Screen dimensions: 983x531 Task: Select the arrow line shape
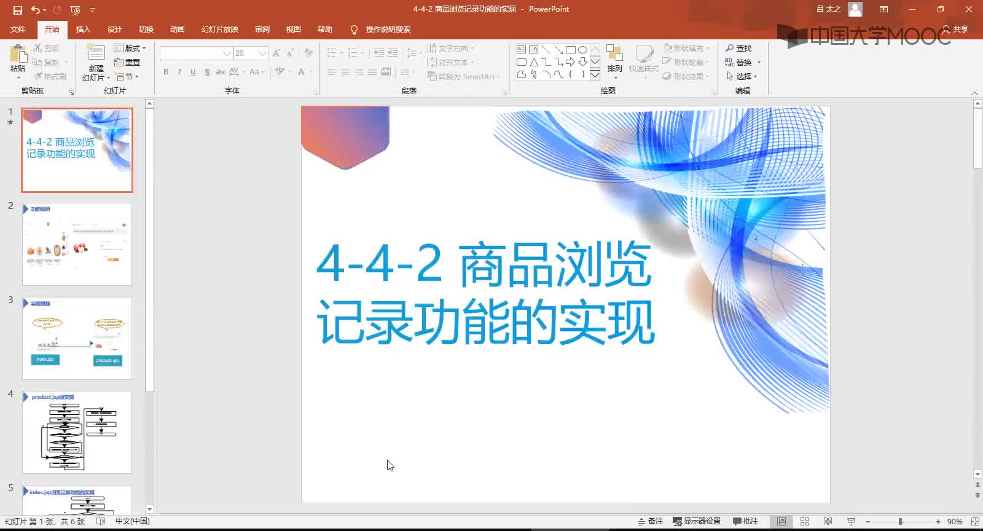pos(558,49)
